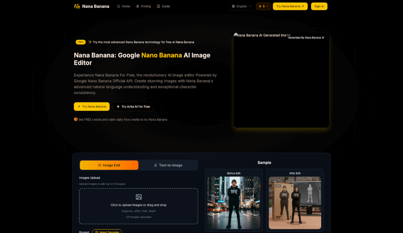Switch to the Text-to-Image tab
The width and height of the screenshot is (403, 233).
click(x=168, y=165)
